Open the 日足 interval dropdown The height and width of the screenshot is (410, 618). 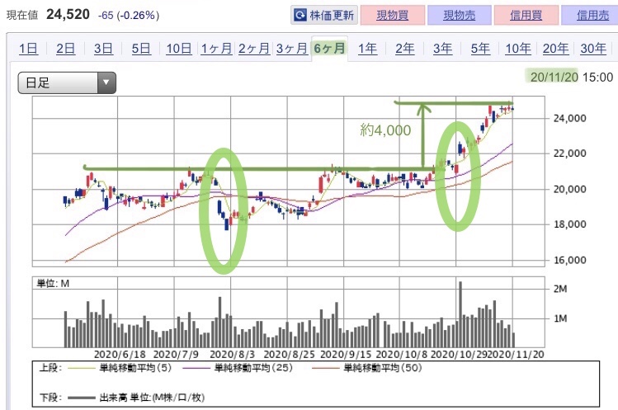(67, 82)
